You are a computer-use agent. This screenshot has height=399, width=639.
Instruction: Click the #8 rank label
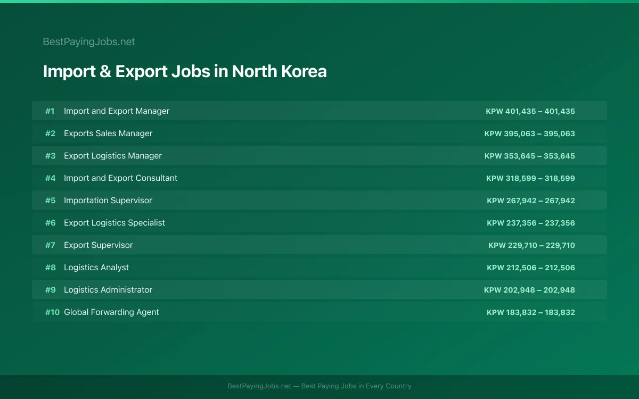click(x=50, y=268)
